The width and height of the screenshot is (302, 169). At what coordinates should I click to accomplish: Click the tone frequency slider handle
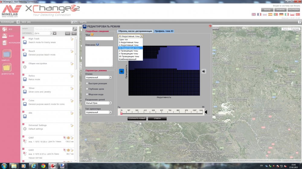(x=121, y=114)
